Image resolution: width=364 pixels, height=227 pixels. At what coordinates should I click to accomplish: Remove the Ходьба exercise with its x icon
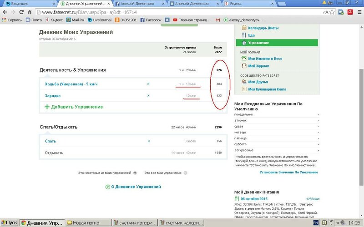coord(148,84)
